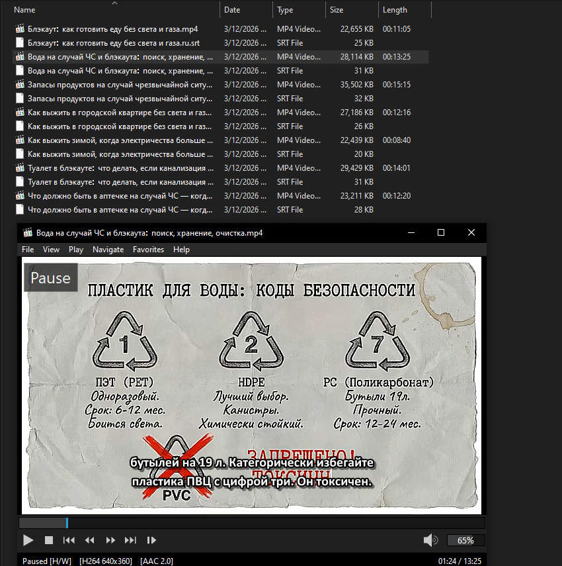Open the Navigate menu

(x=108, y=250)
